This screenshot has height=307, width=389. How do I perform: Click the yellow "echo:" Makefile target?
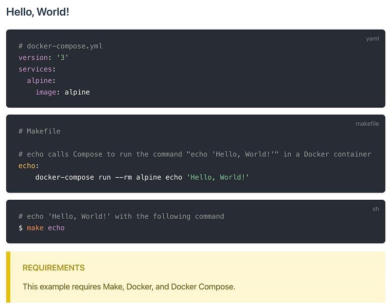(29, 166)
